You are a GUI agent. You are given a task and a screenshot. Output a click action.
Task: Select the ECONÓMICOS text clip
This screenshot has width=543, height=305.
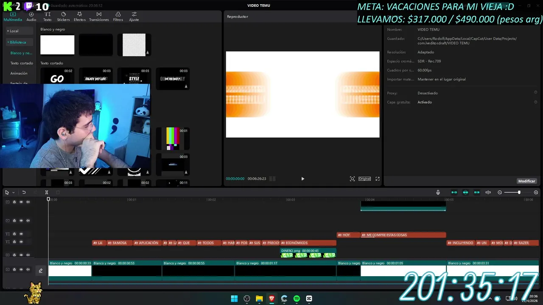(308, 243)
